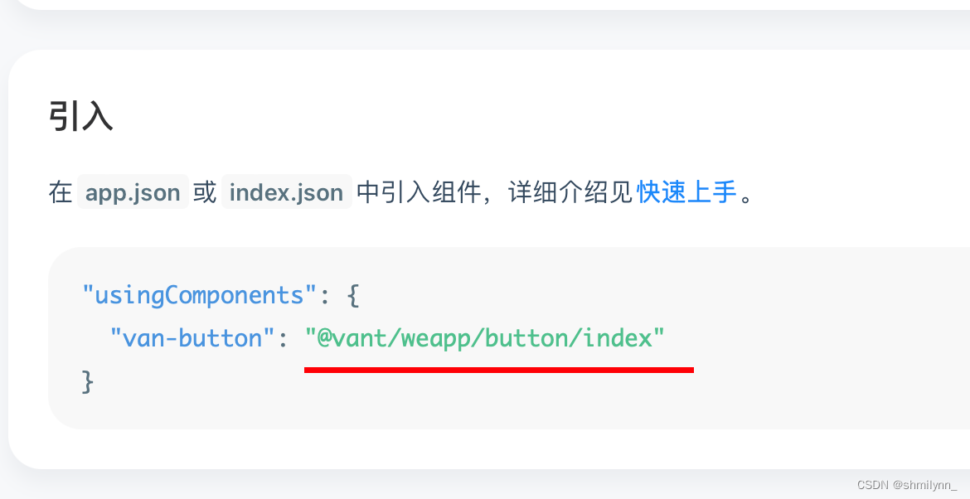Open the 快速上手 link
970x499 pixels.
click(x=686, y=192)
